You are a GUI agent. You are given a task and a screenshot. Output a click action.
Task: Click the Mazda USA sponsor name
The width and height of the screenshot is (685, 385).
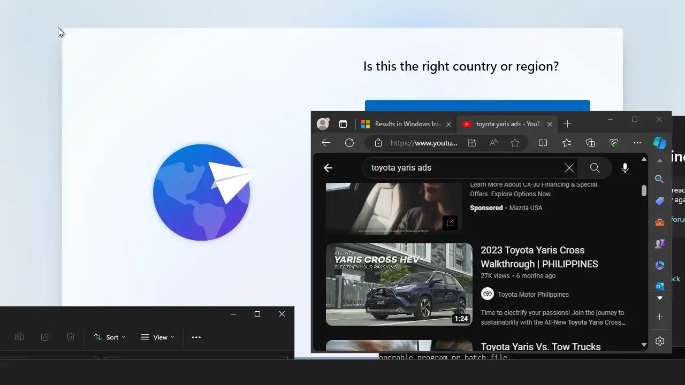coord(526,208)
